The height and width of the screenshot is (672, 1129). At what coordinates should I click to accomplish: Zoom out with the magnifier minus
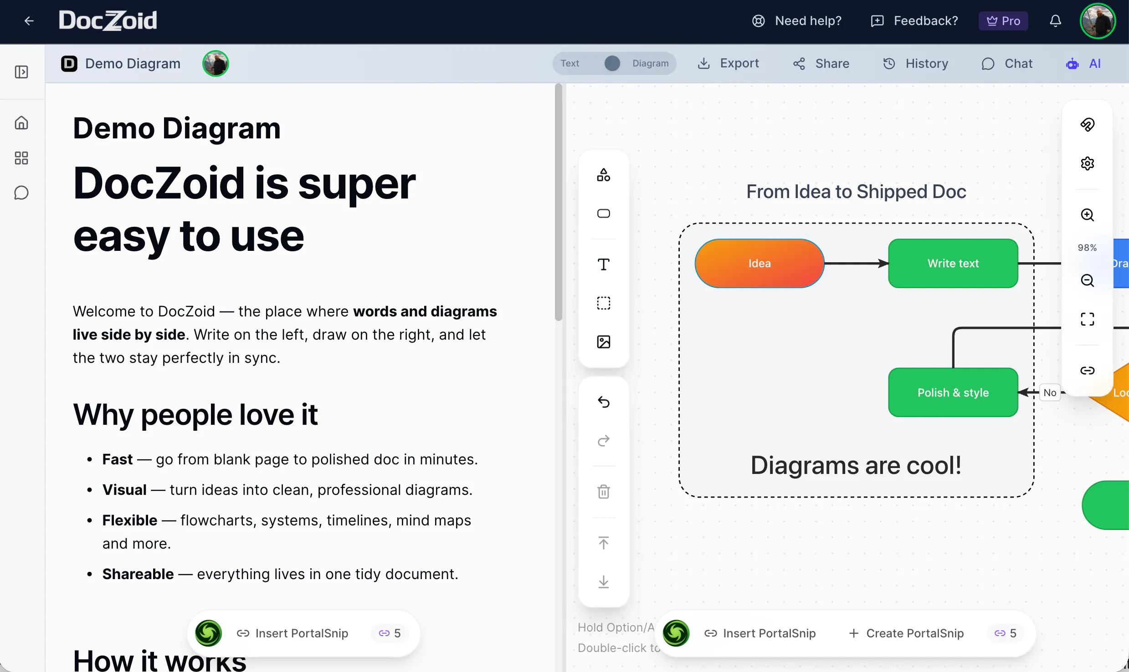(1088, 280)
